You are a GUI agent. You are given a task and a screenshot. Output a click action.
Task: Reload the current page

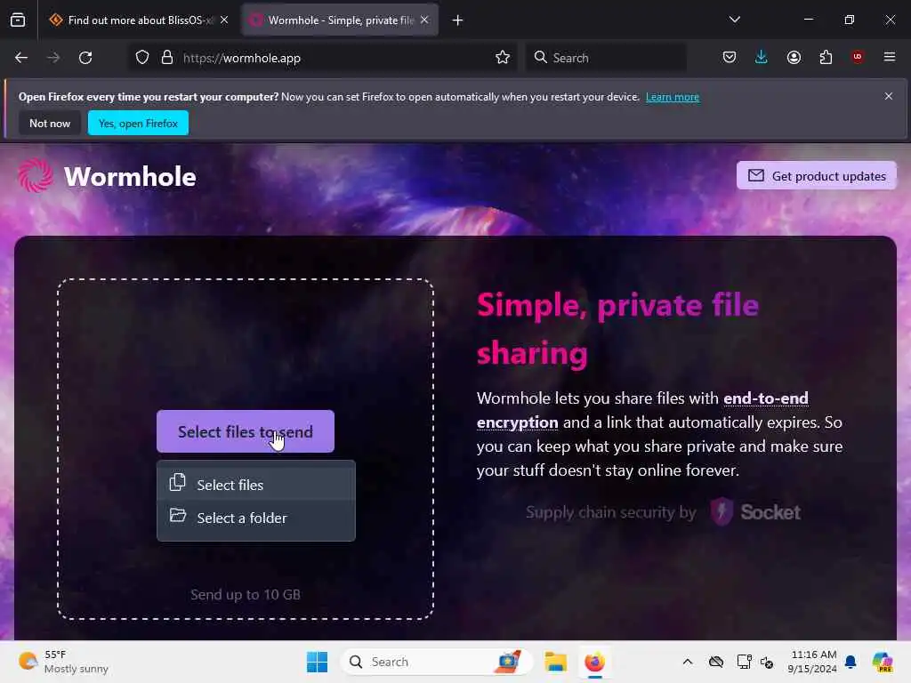click(x=85, y=58)
